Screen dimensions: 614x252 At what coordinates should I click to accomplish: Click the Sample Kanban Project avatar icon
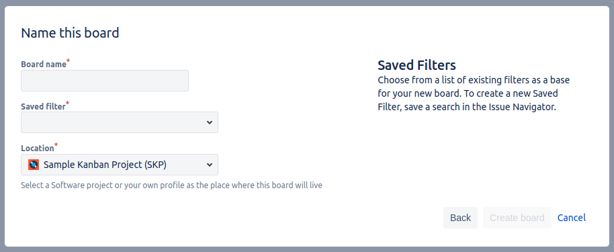click(34, 165)
